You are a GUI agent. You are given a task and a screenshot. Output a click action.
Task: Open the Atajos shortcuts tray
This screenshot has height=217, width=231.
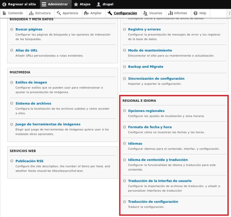83,4
